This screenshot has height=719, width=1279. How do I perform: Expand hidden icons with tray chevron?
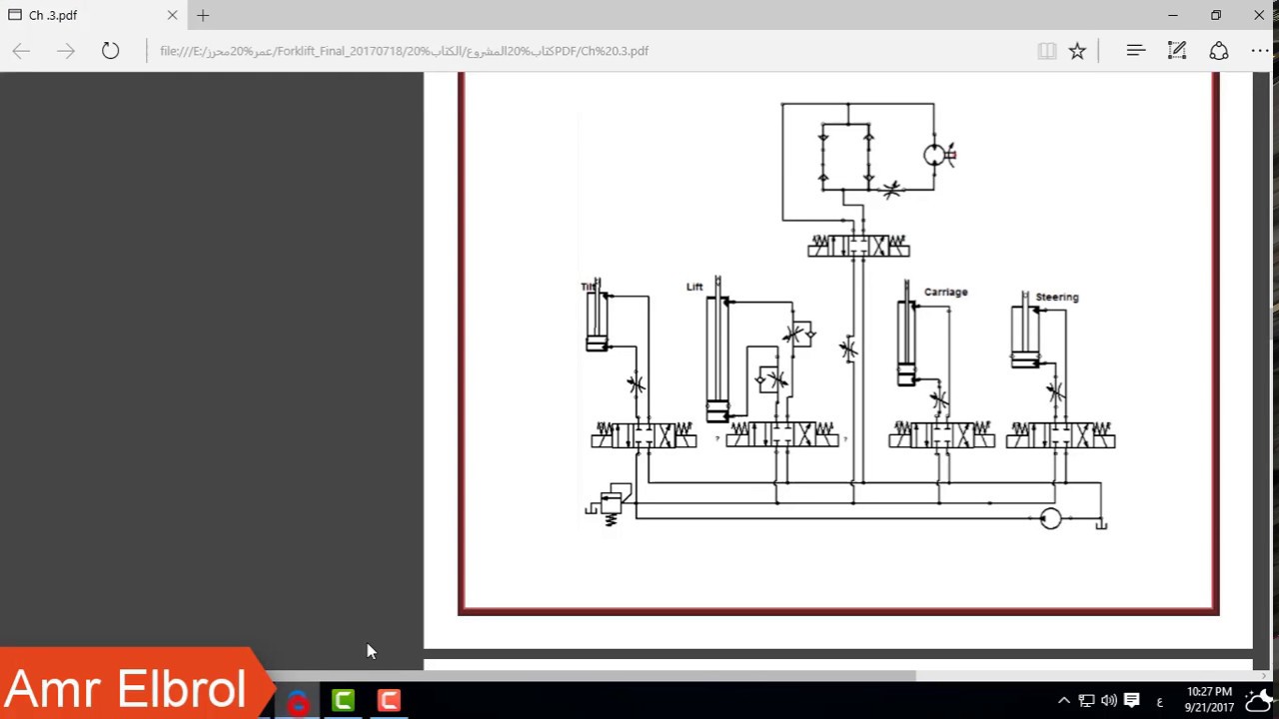pyautogui.click(x=1064, y=700)
